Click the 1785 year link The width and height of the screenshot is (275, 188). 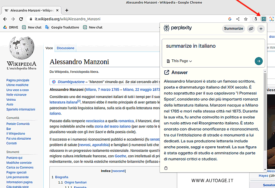pyautogui.click(x=115, y=90)
